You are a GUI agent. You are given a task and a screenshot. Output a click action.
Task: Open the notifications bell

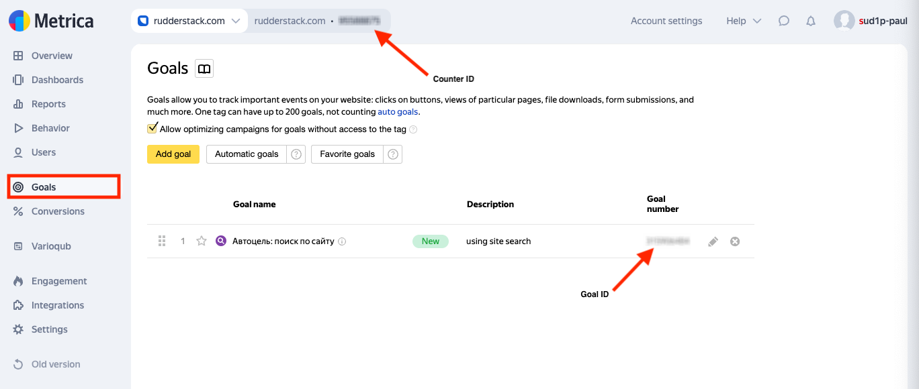pyautogui.click(x=811, y=21)
